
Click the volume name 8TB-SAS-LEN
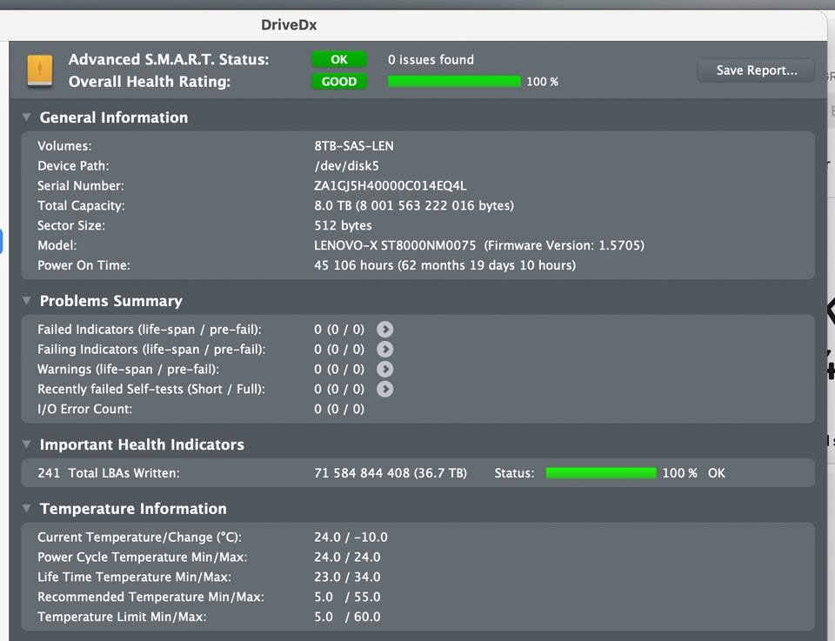[354, 146]
